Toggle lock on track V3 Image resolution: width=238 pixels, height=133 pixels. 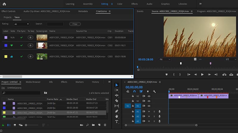133,96
